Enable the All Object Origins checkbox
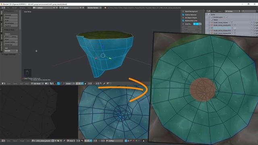 [183, 18]
